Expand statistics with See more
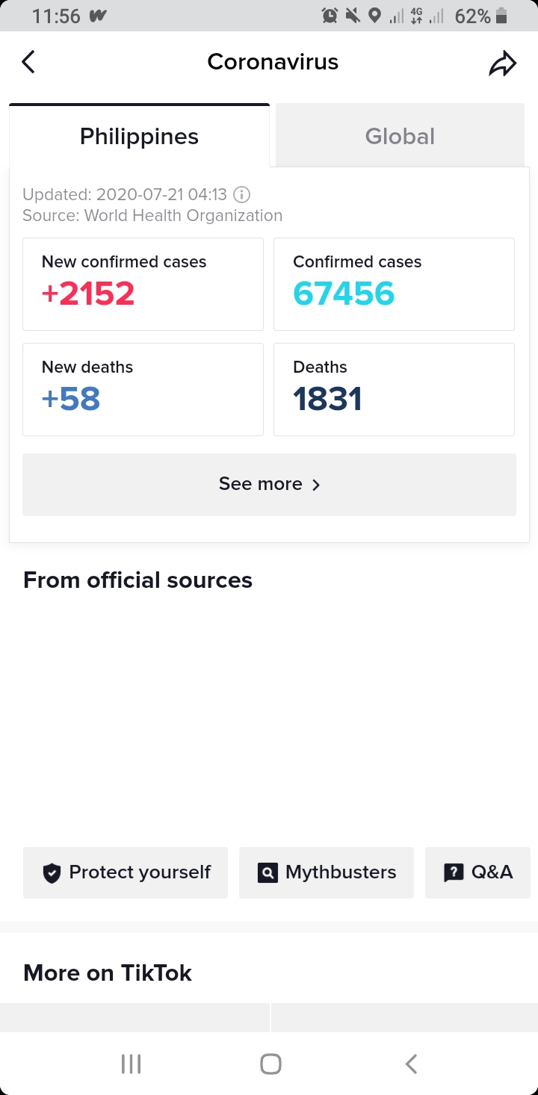 click(269, 484)
